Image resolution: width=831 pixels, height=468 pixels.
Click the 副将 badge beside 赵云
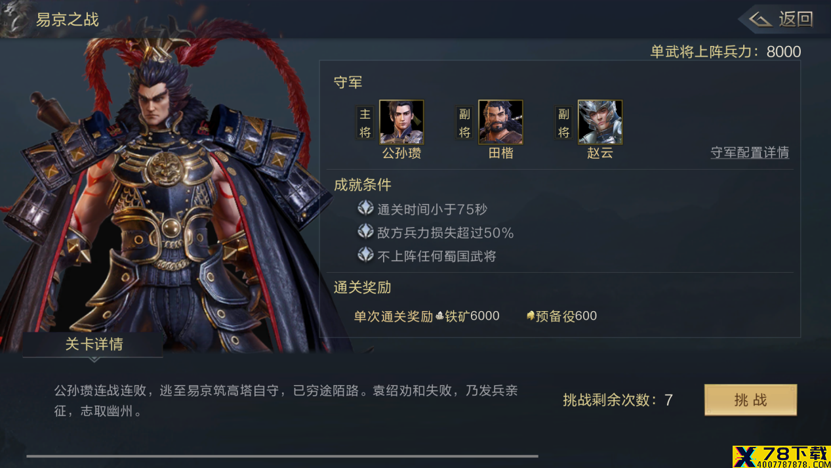coord(563,123)
